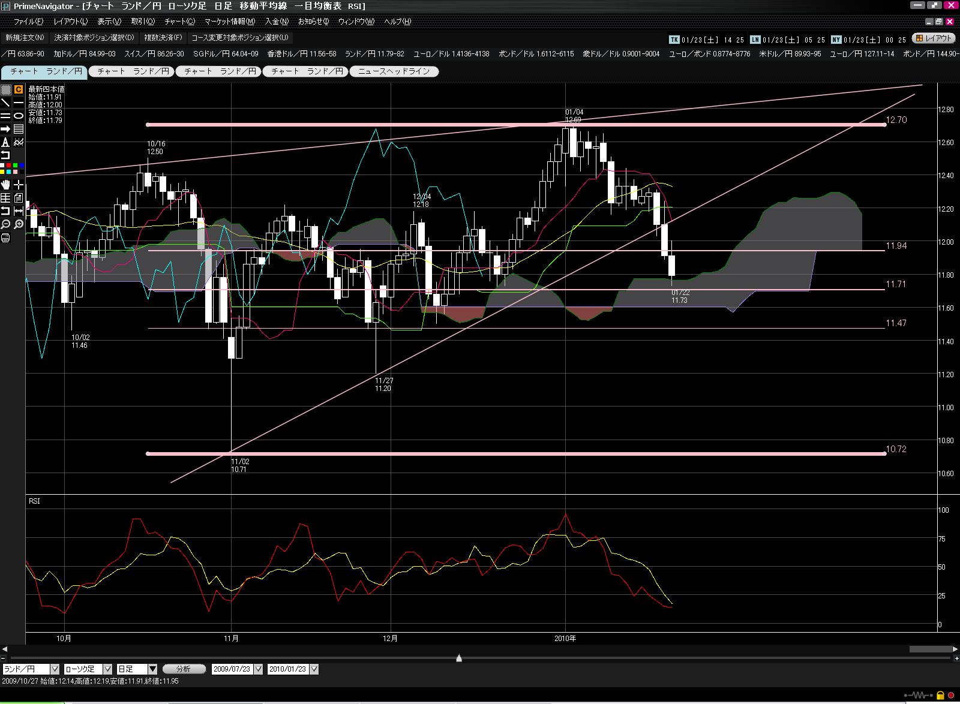Enable the crosshair cursor tool
Screen dimensions: 960x704
click(x=19, y=184)
